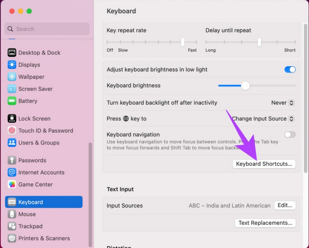Viewport: 309px width, 248px height.
Task: Go to Trackpad settings pane
Action: click(30, 226)
